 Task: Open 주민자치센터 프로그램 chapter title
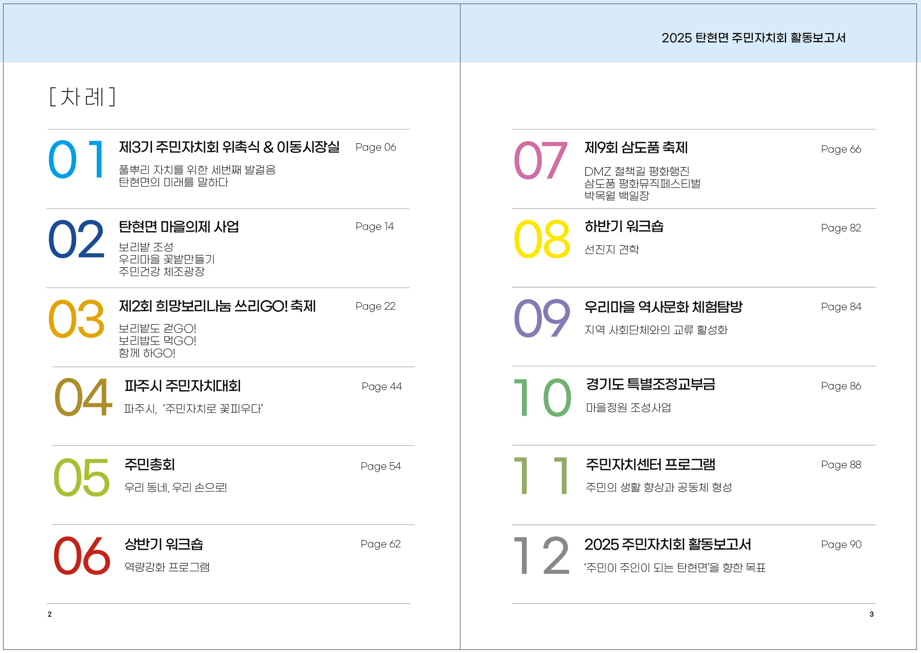tap(650, 464)
